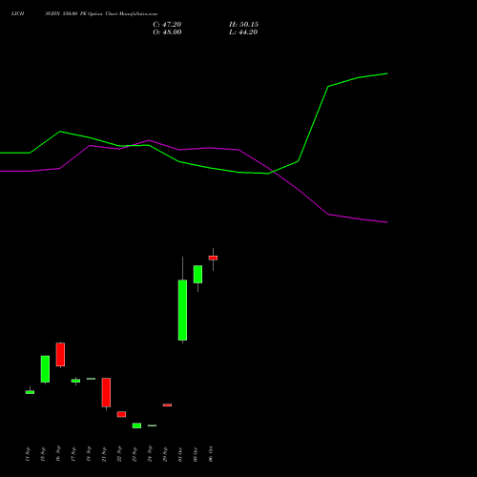
Task: Select the small green candle above 23 Sep
Action: pyautogui.click(x=136, y=425)
